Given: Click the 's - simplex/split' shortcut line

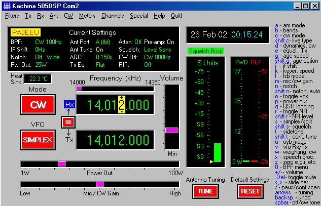Looking at the screenshot, I should click(x=294, y=121).
